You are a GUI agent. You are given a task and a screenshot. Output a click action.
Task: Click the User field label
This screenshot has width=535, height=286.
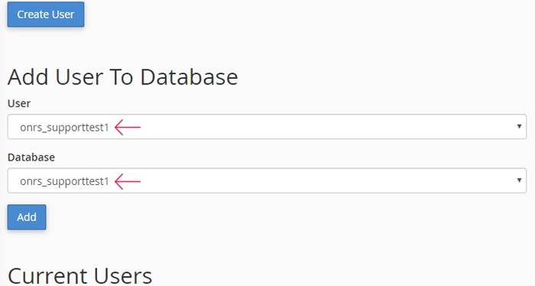tap(19, 103)
